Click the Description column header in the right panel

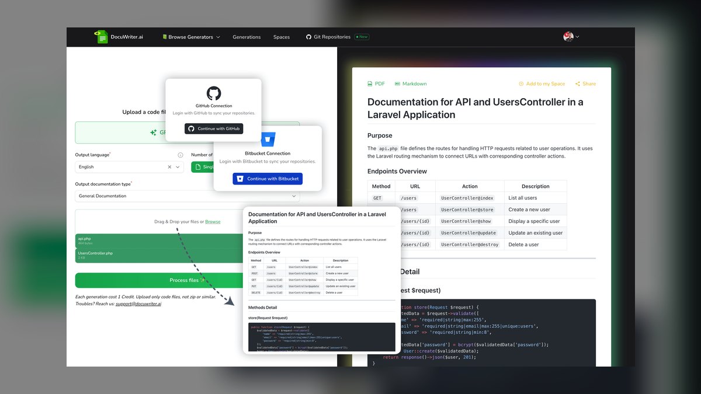tap(535, 186)
